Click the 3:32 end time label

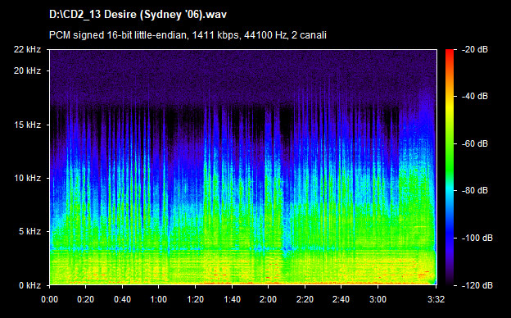[436, 299]
